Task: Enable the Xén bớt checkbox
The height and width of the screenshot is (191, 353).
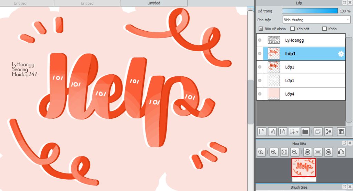Action: (x=293, y=29)
